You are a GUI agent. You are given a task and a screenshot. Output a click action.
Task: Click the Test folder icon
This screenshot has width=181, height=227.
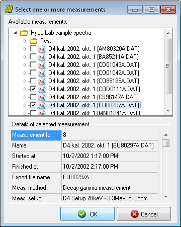[x=33, y=41]
